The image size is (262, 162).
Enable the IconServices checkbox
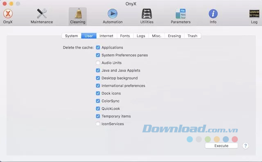coord(98,124)
